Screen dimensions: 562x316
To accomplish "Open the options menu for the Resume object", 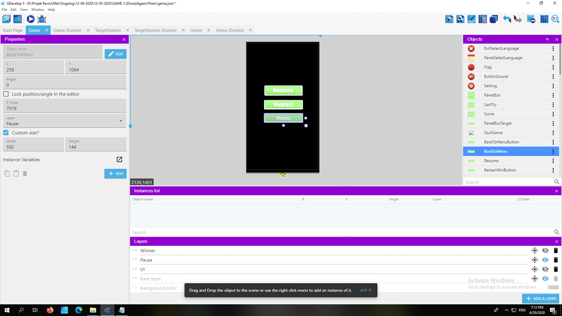I will [553, 160].
